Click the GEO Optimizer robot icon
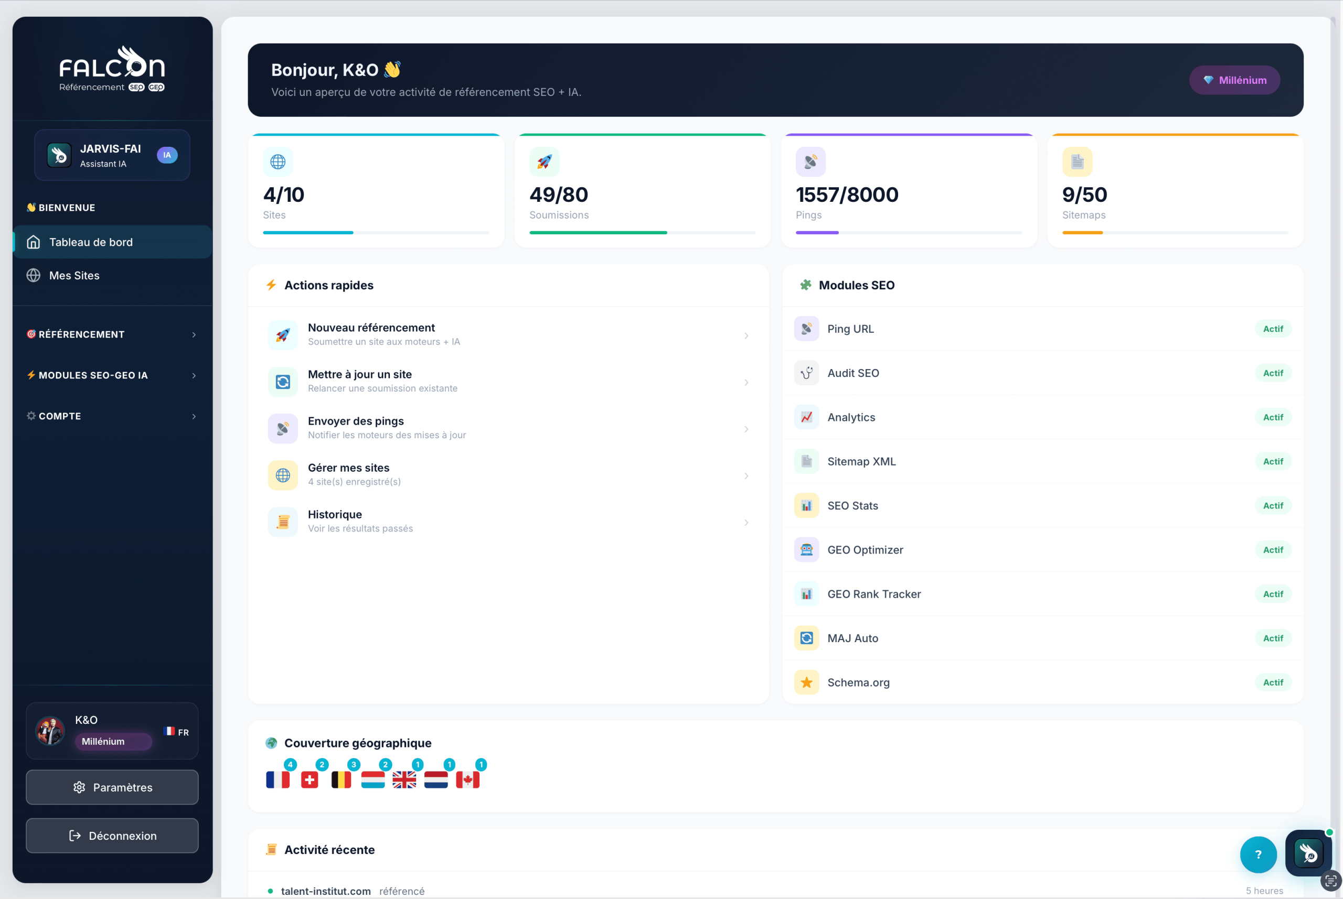1343x899 pixels. coord(806,550)
